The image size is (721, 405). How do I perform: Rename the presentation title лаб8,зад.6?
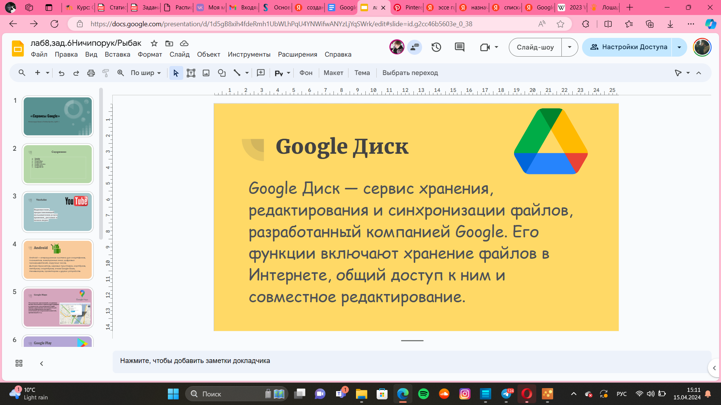(86, 43)
